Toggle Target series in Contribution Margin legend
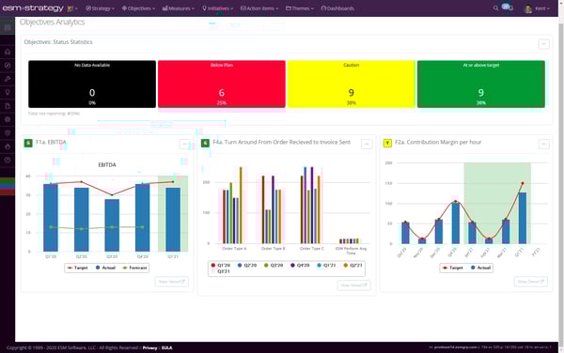564x353 pixels. [x=453, y=268]
